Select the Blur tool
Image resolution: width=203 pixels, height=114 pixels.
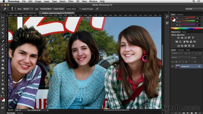coord(3,65)
